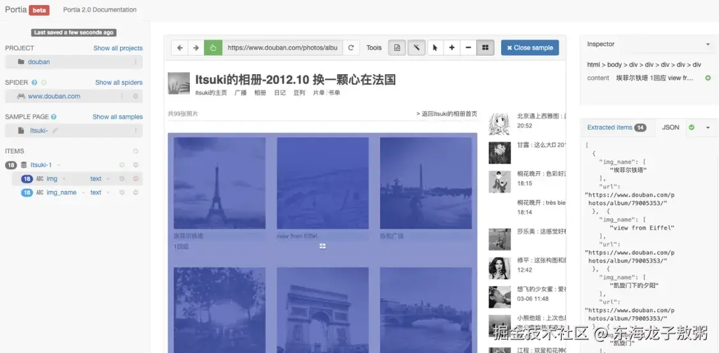
Task: Open the extracted items panel dropdown arrow
Action: [708, 127]
